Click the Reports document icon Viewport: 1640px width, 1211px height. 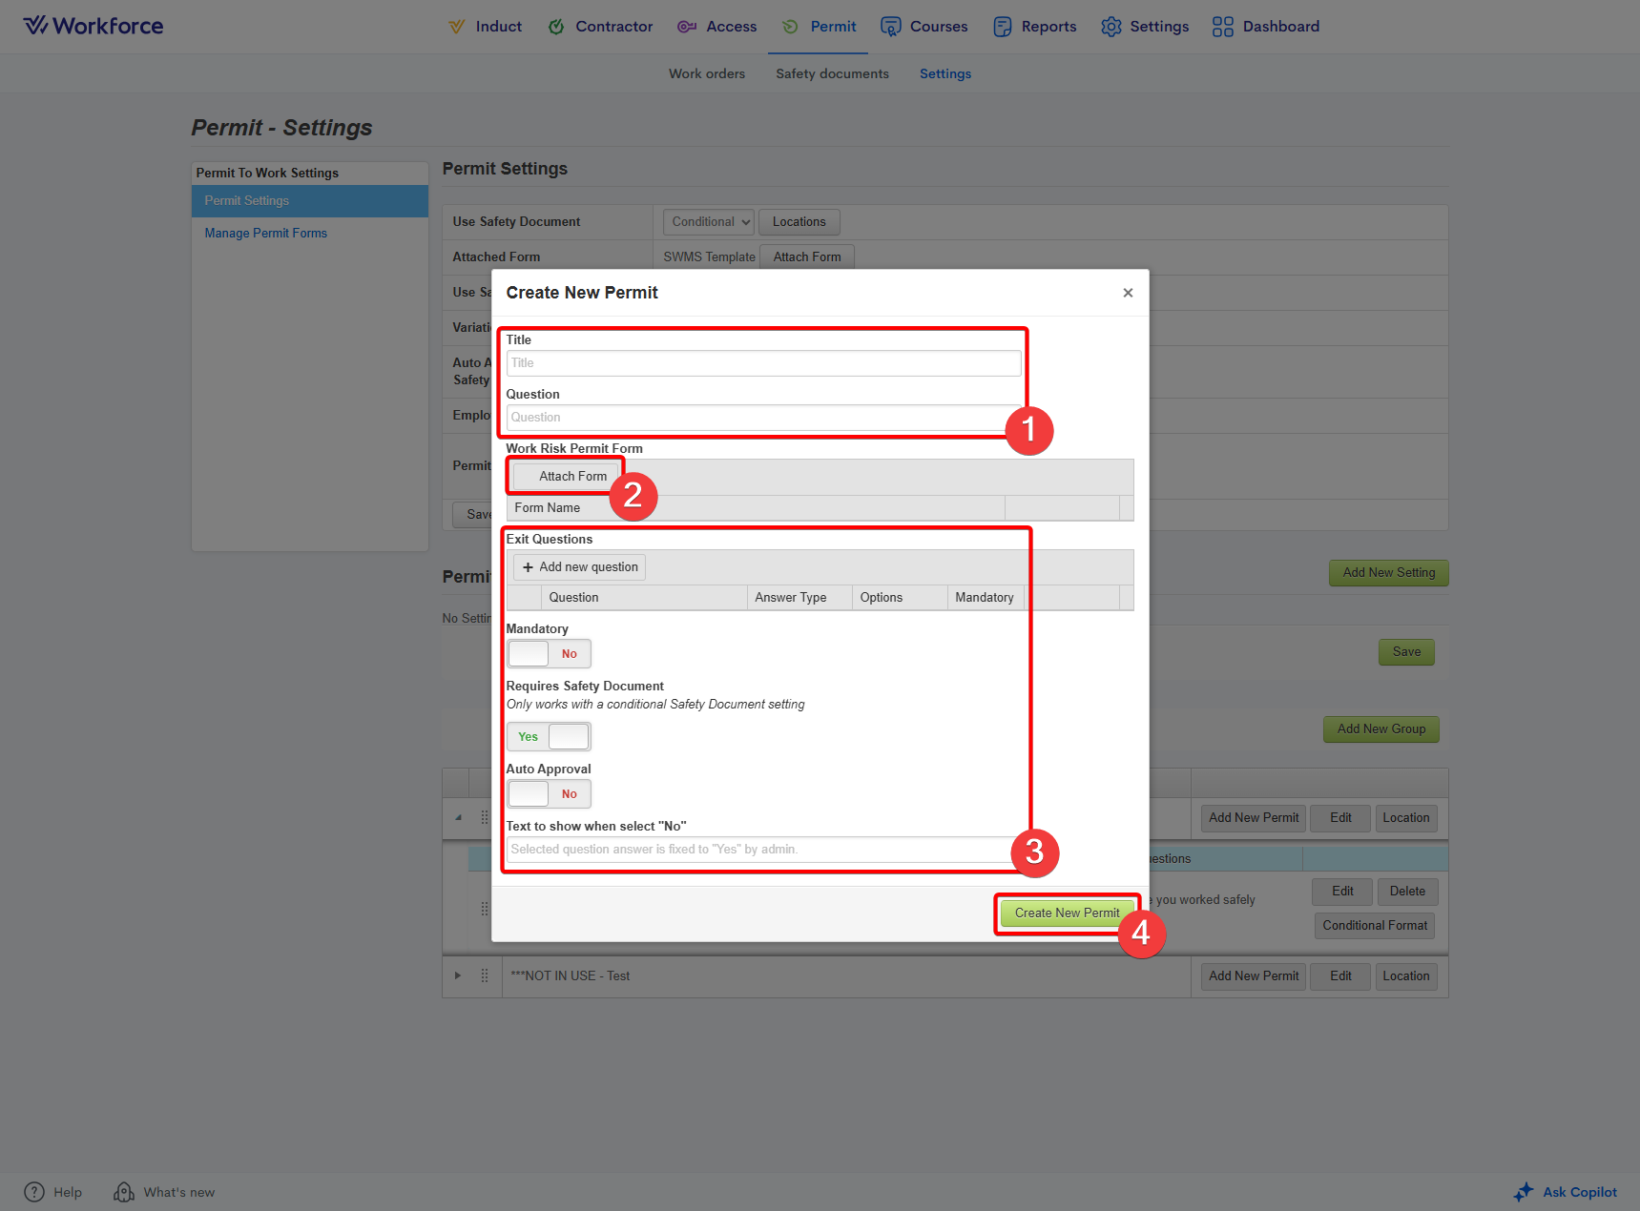pyautogui.click(x=1002, y=27)
